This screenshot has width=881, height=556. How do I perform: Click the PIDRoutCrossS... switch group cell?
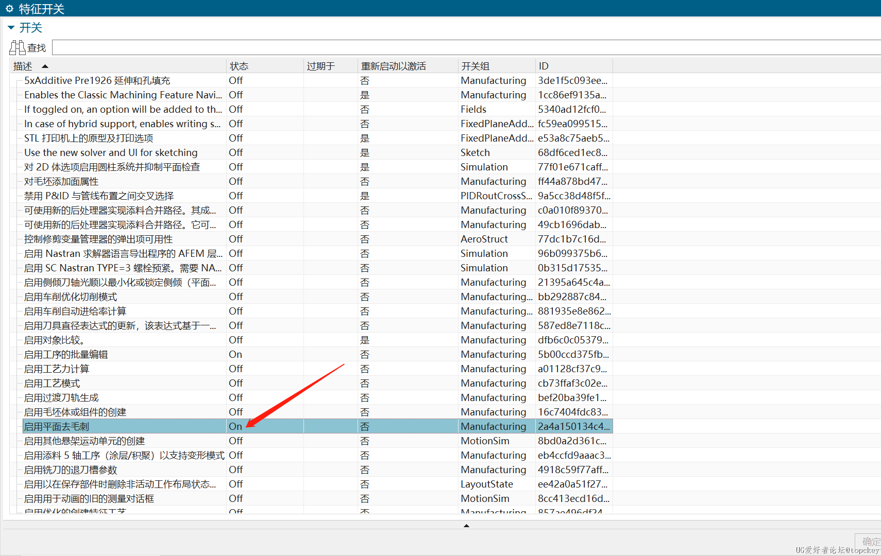tap(497, 196)
